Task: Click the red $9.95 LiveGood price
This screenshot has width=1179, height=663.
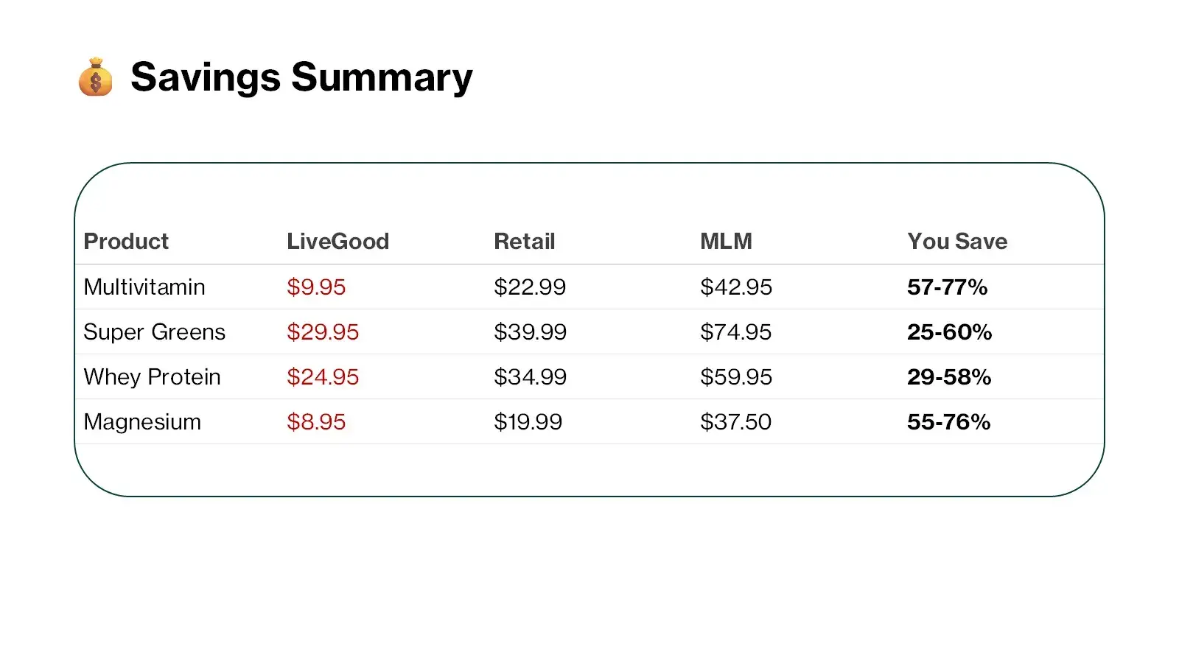Action: pyautogui.click(x=316, y=287)
